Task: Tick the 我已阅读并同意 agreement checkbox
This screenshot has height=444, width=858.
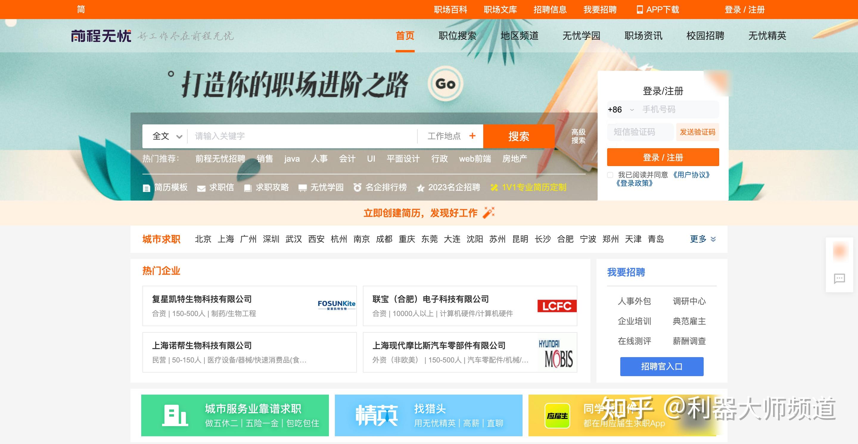Action: coord(610,175)
